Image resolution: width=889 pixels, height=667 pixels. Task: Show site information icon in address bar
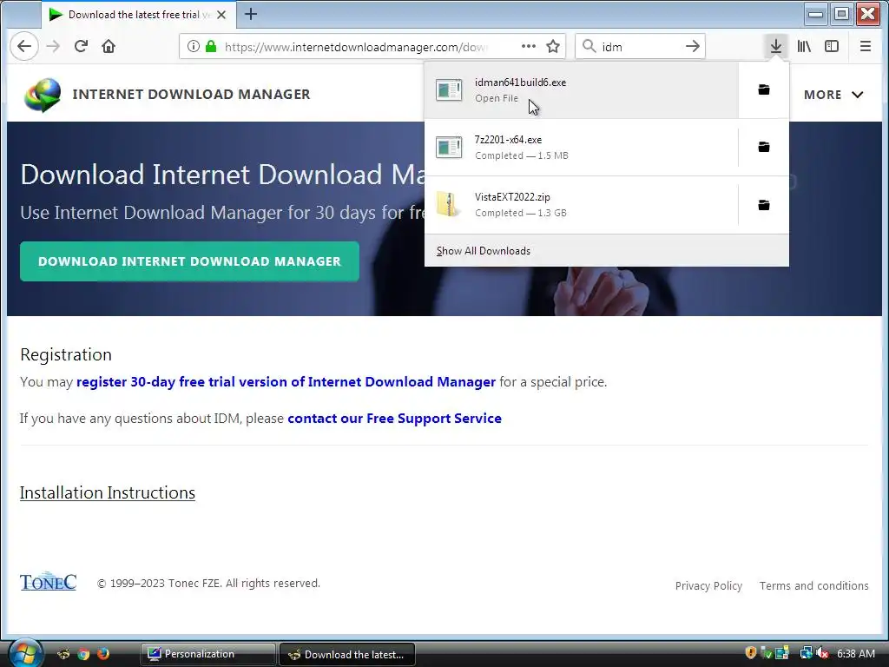point(193,47)
